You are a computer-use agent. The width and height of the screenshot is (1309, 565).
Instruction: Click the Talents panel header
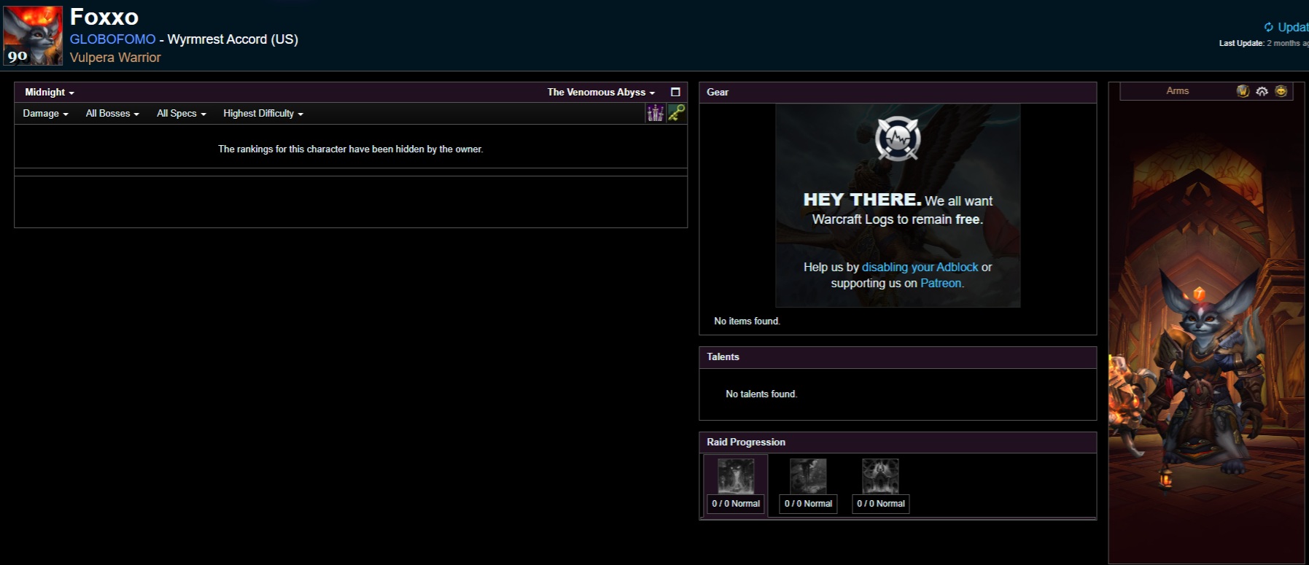coord(898,357)
